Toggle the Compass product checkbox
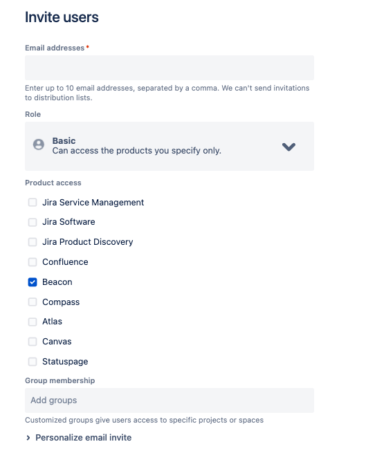 pos(33,302)
